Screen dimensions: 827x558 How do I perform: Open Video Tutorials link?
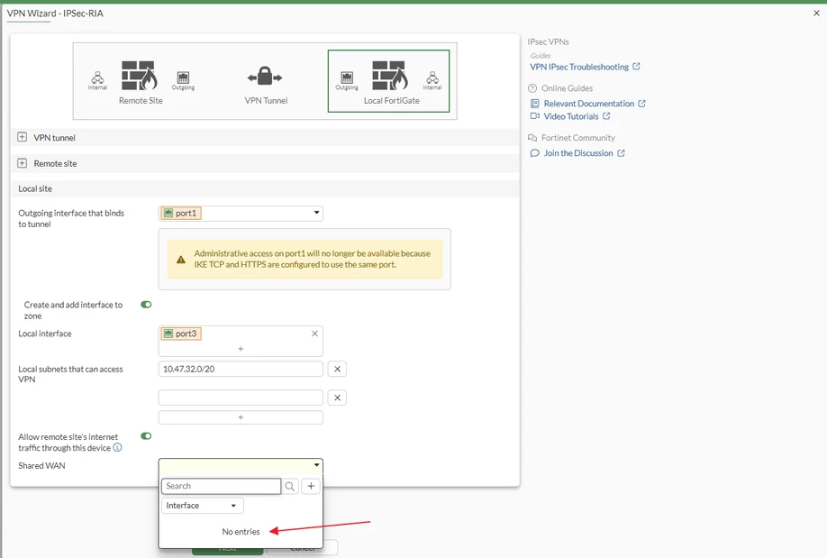point(570,116)
